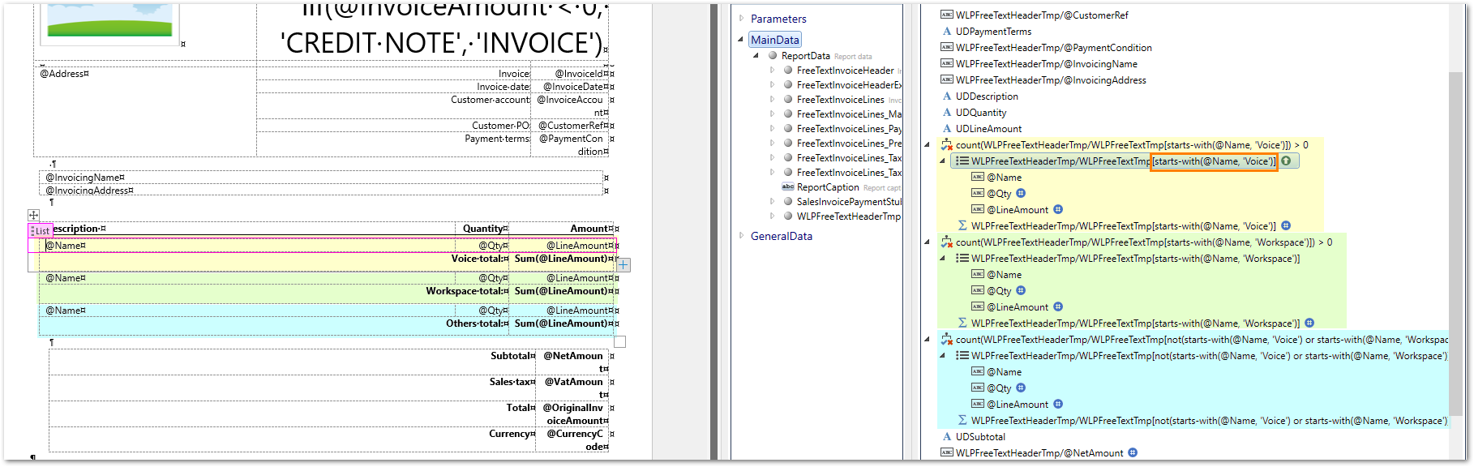This screenshot has width=1474, height=467.
Task: Expand the Parameters node
Action: coord(741,18)
